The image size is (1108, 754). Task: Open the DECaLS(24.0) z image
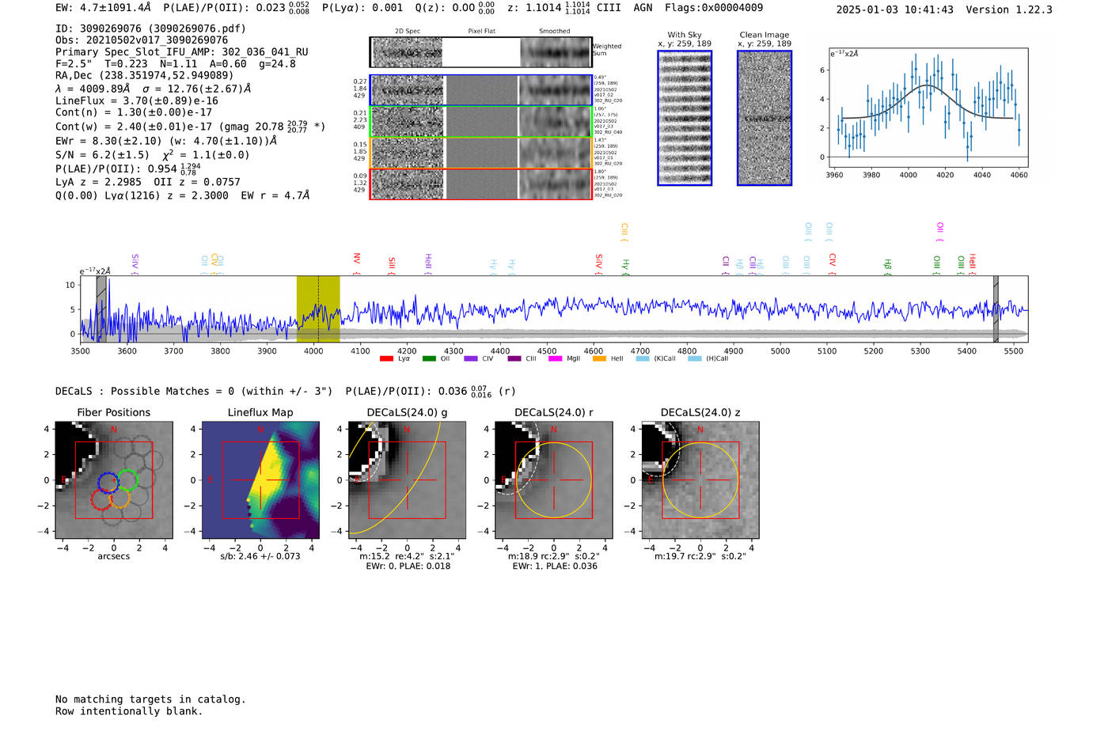[700, 480]
